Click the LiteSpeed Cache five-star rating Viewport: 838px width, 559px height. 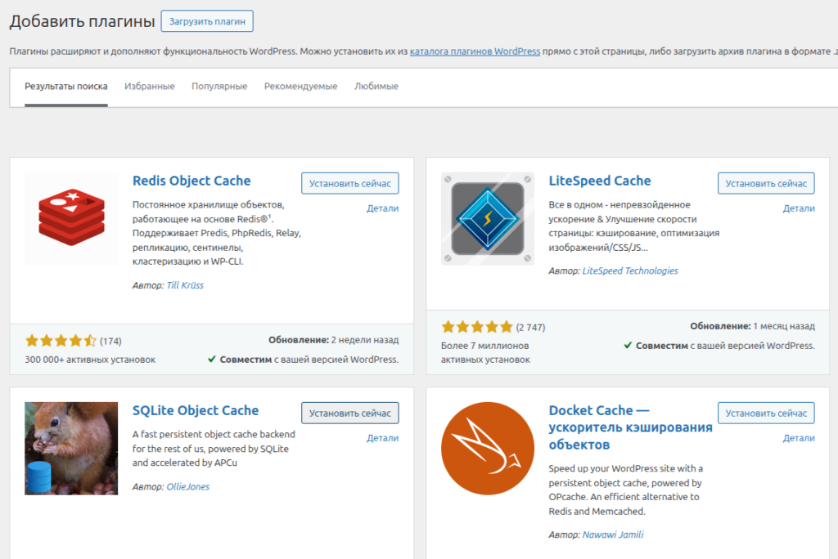pos(477,327)
